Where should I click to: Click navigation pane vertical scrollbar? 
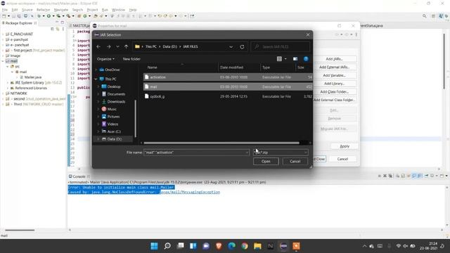136,118
